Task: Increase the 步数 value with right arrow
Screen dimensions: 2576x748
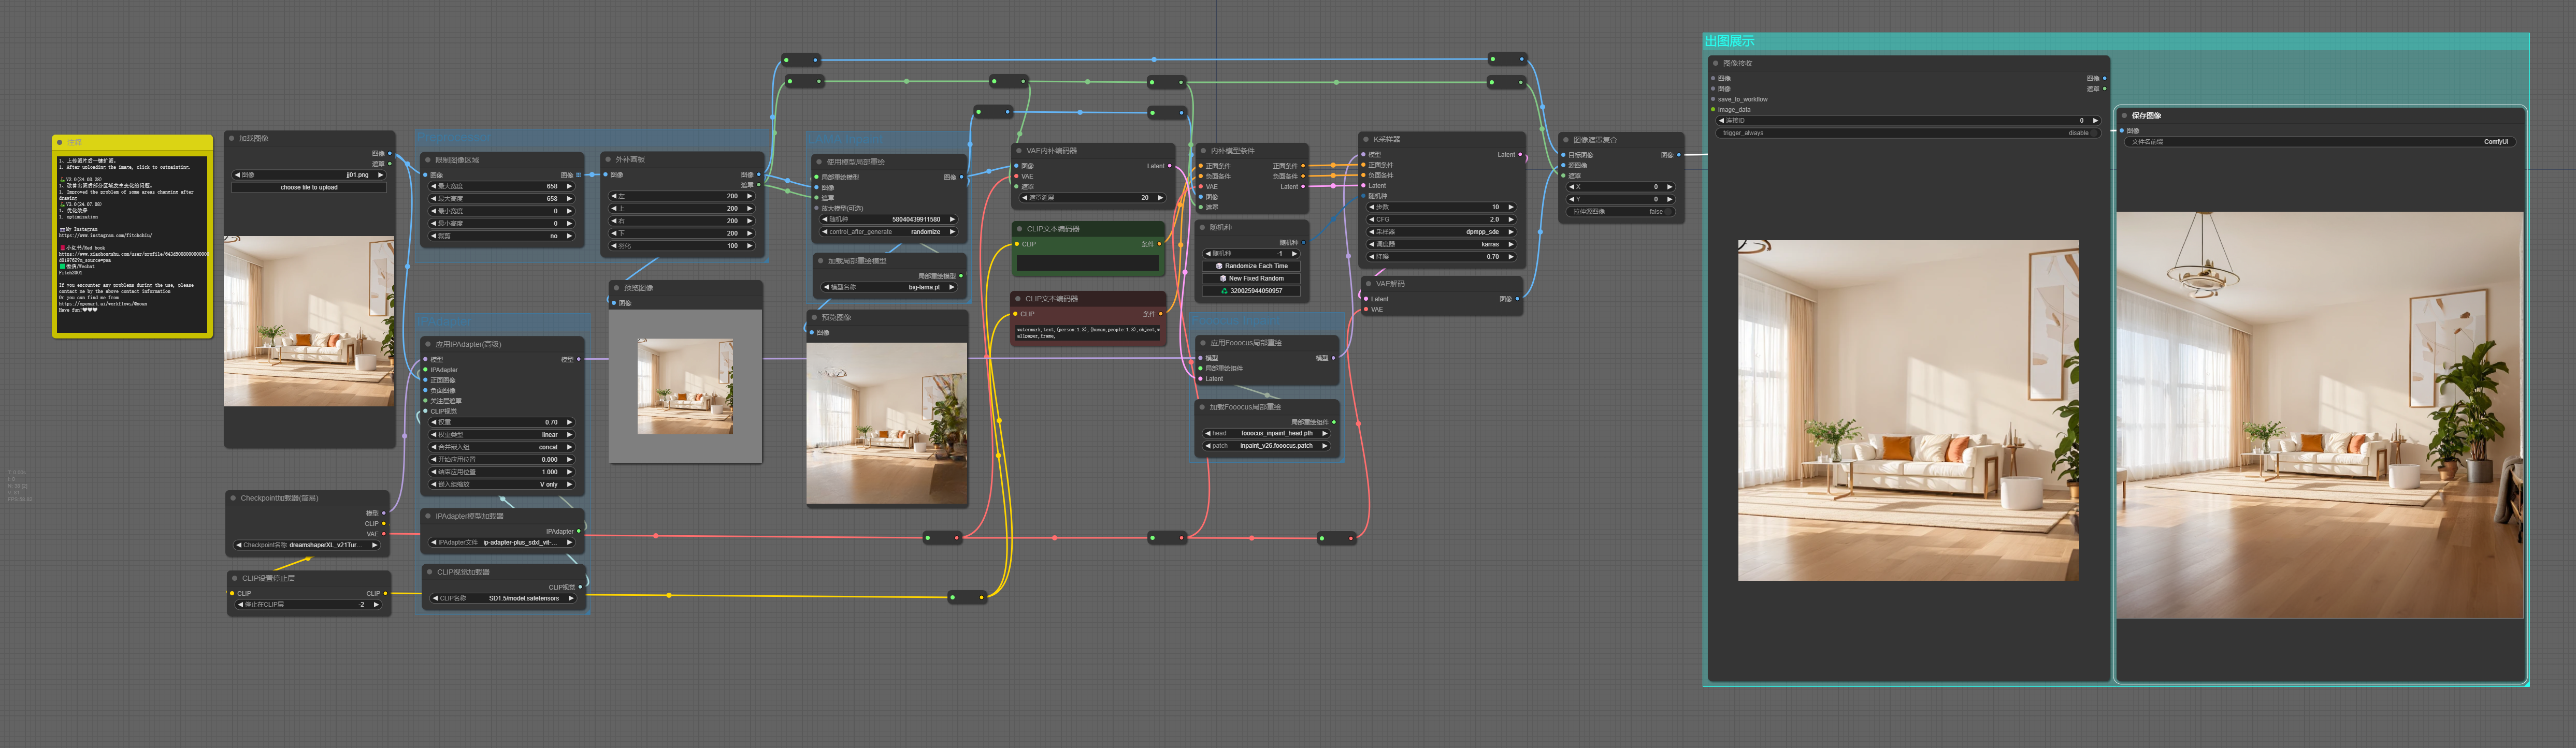Action: 1510,207
